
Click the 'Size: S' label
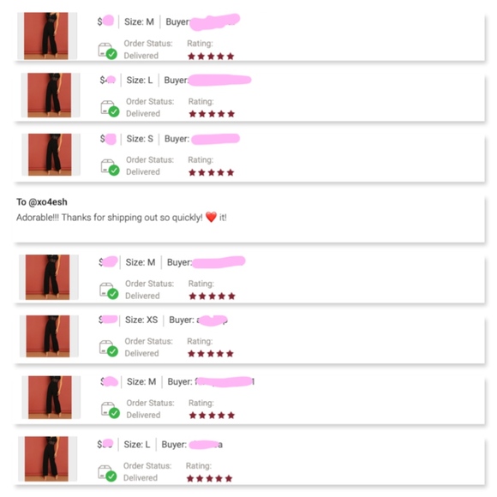tap(140, 139)
